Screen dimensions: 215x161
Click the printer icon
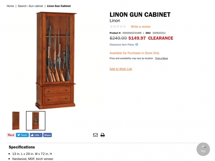click(x=102, y=135)
